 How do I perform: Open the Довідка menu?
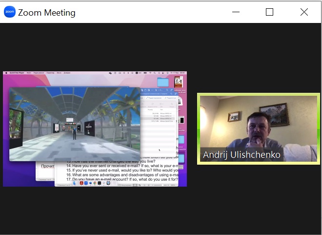click(x=67, y=73)
